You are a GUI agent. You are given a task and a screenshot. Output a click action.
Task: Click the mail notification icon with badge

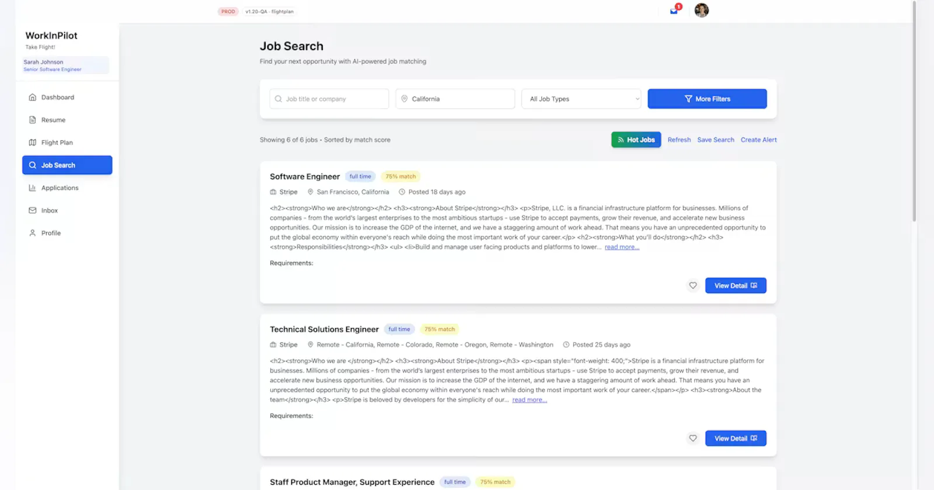(674, 11)
